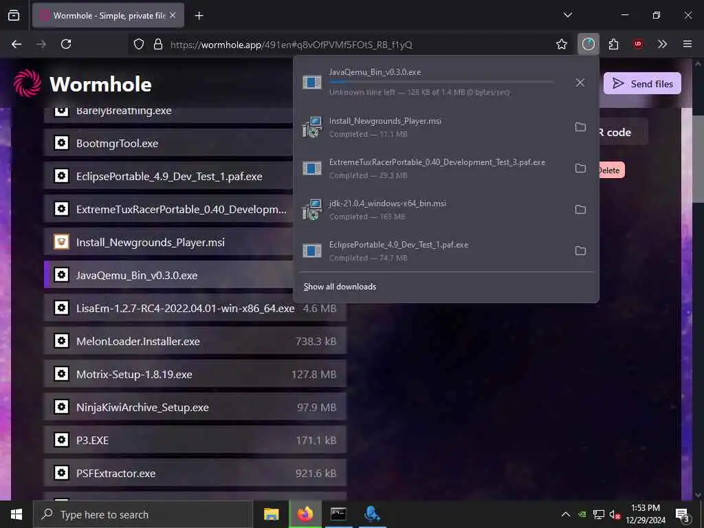
Task: Click BarelyBreathing.exe row
Action: point(168,115)
